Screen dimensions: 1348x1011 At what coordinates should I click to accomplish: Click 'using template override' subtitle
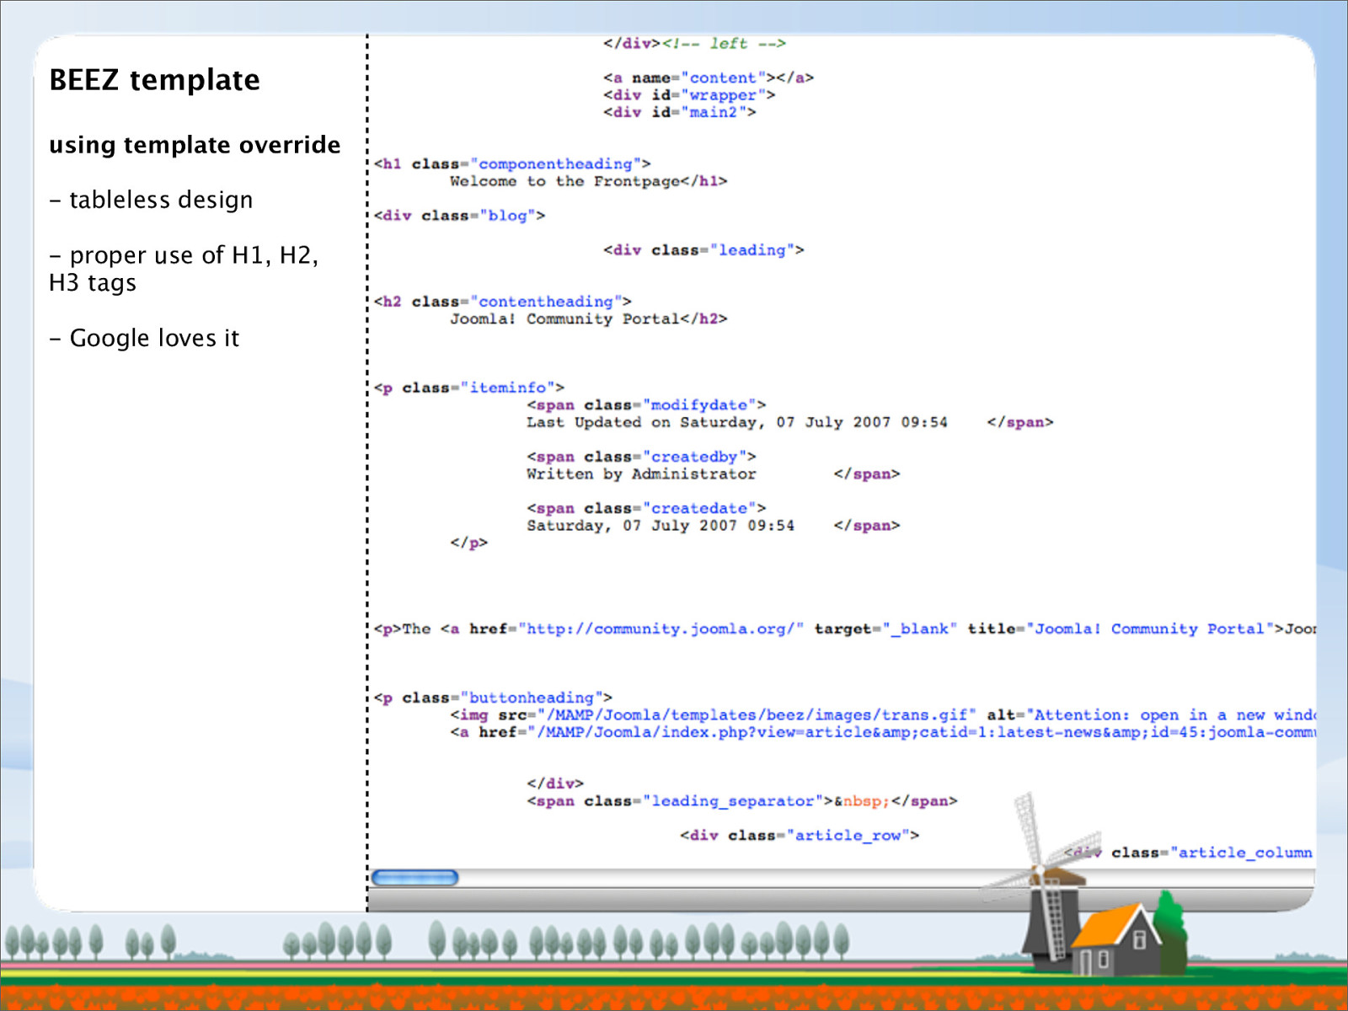(x=195, y=145)
